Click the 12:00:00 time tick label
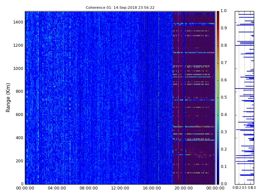This screenshot has width=262, height=196. [x=120, y=188]
